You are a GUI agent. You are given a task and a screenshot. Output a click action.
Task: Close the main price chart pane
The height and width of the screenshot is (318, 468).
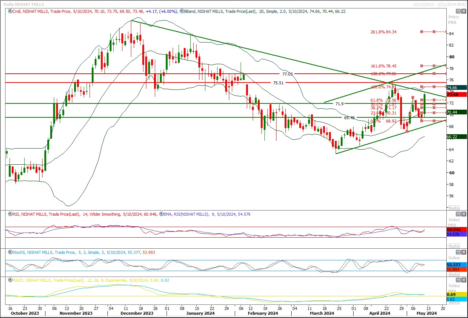pos(463,11)
